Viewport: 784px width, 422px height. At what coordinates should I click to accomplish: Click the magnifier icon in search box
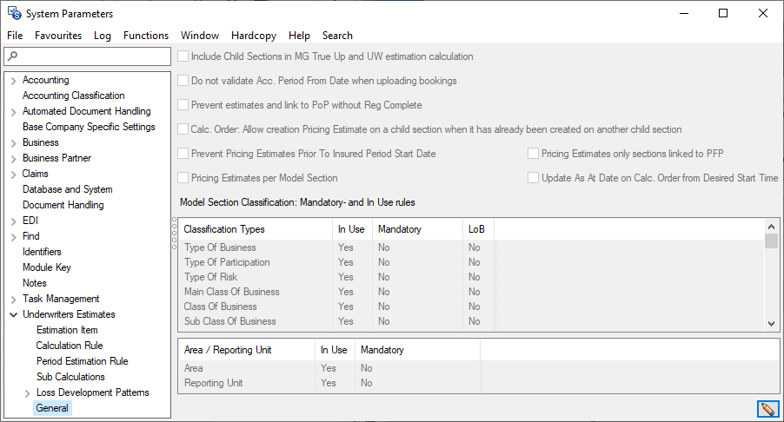coord(12,56)
